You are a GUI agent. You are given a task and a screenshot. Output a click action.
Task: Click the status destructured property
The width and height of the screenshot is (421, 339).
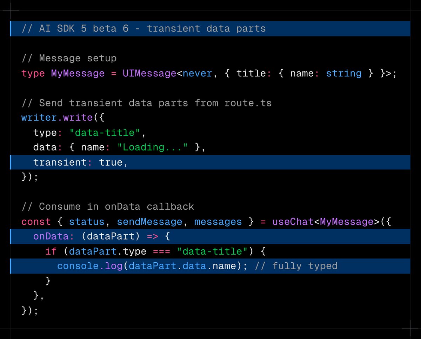click(x=87, y=221)
